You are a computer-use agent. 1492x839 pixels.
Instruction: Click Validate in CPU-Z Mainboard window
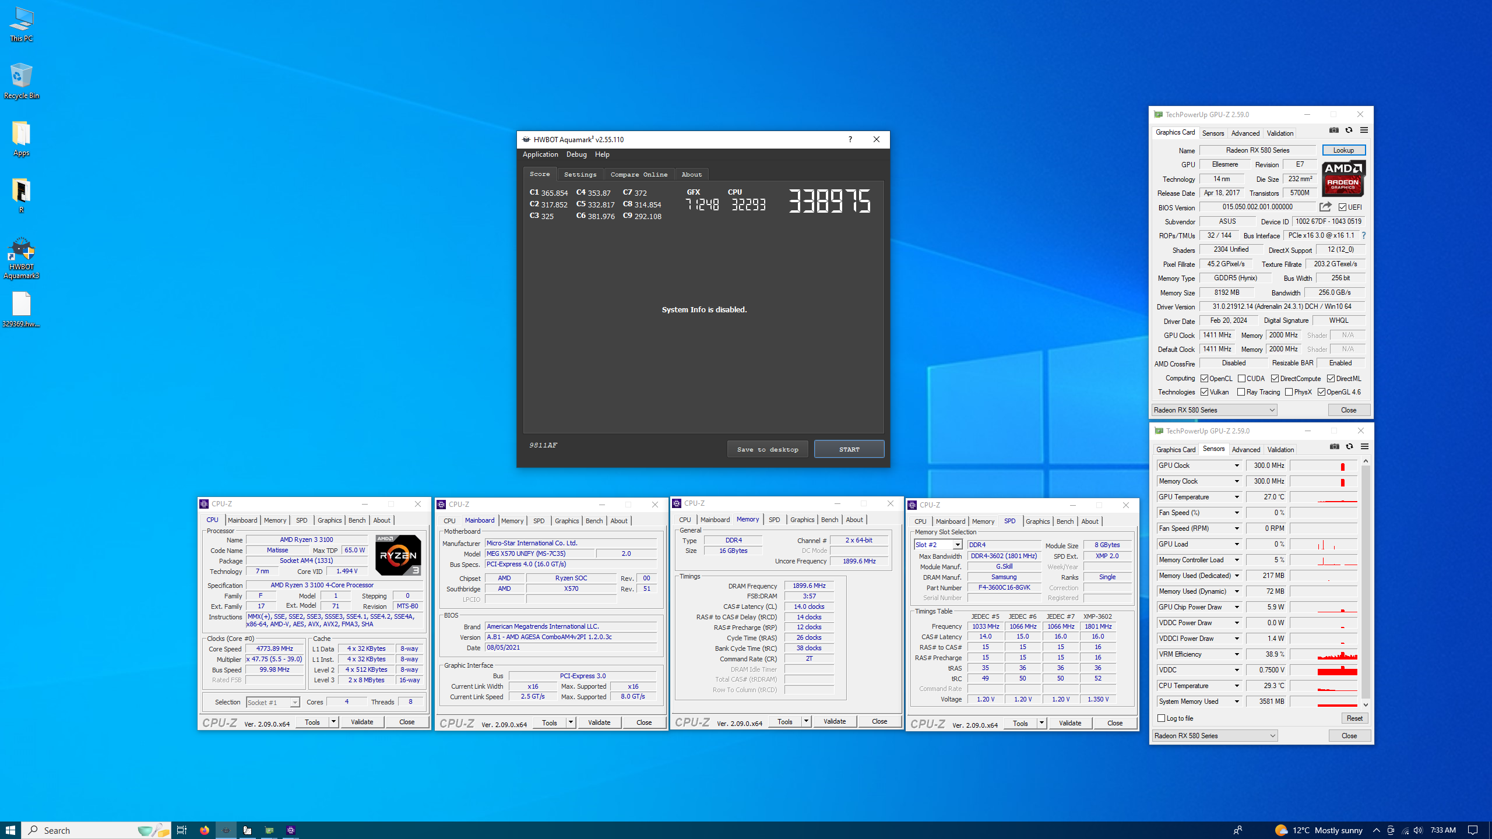(x=599, y=722)
